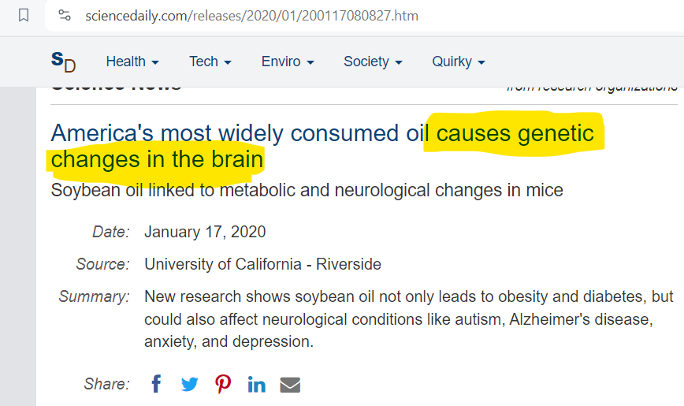Click the yellow-highlighted "causes genetic changes" text
The image size is (684, 406).
pos(515,133)
